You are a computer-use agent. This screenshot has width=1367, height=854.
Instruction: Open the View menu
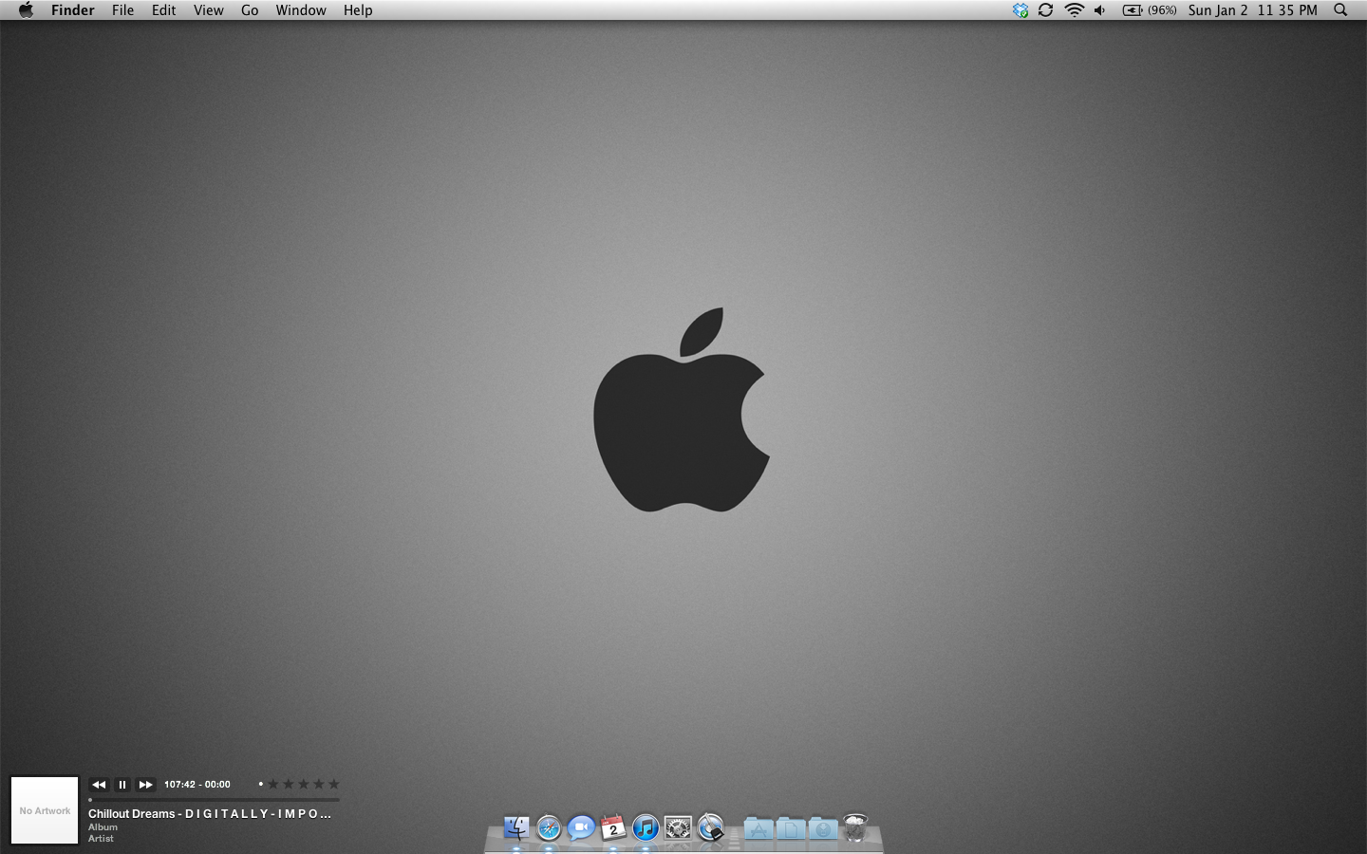[x=208, y=10]
